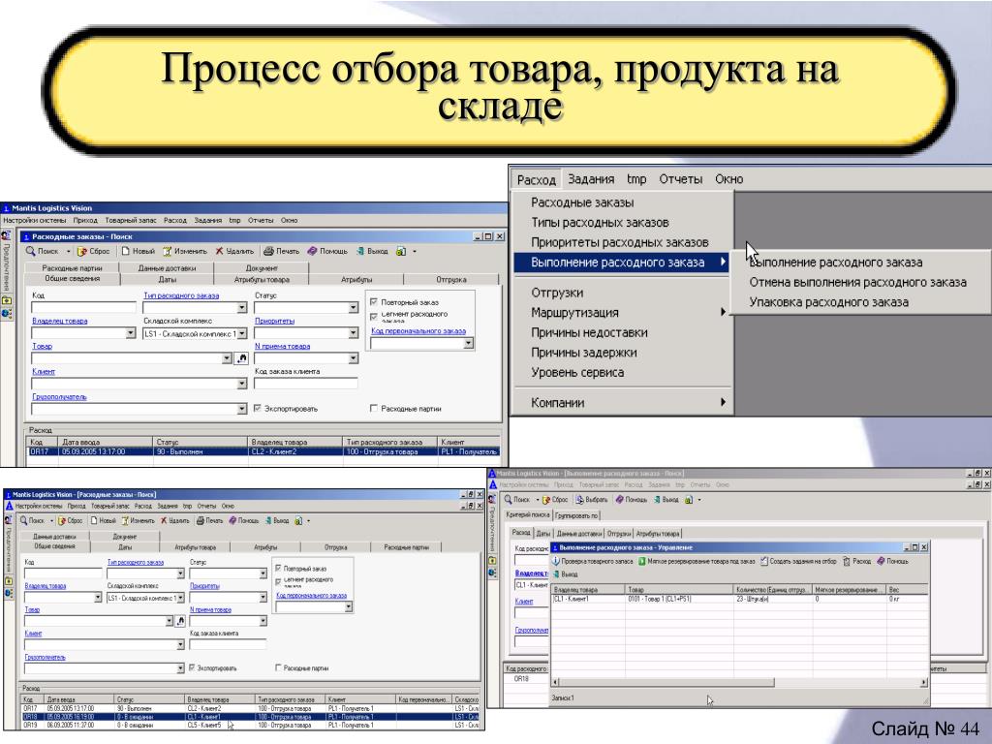Select Упаковка расходного заказа submenu item
This screenshot has width=992, height=744.
coord(829,302)
